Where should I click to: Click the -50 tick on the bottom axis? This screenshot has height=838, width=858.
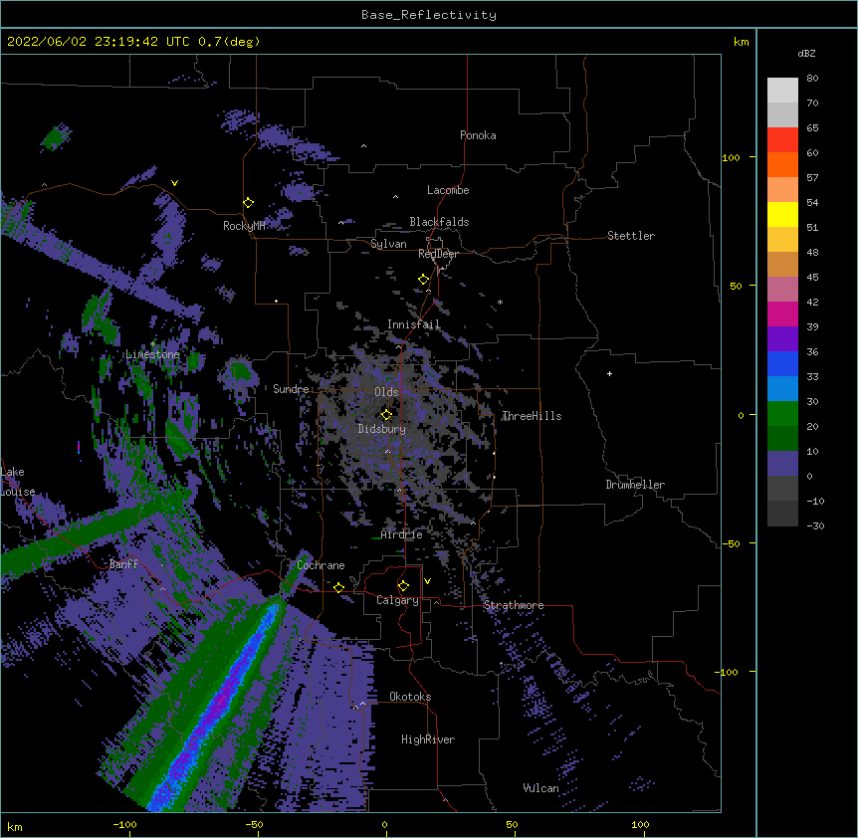click(254, 824)
